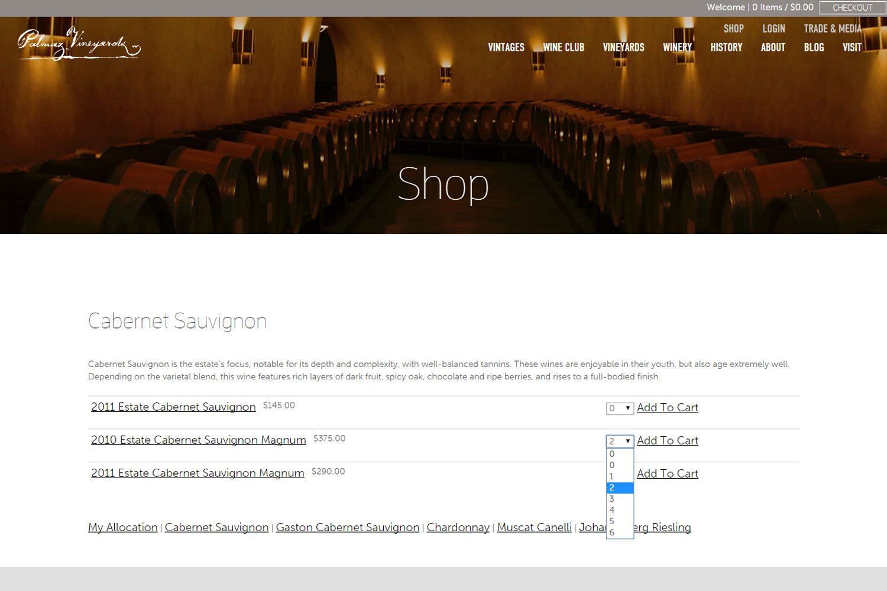Open 2010 Estate Cabernet Sauvignon Magnum product

pyautogui.click(x=199, y=440)
